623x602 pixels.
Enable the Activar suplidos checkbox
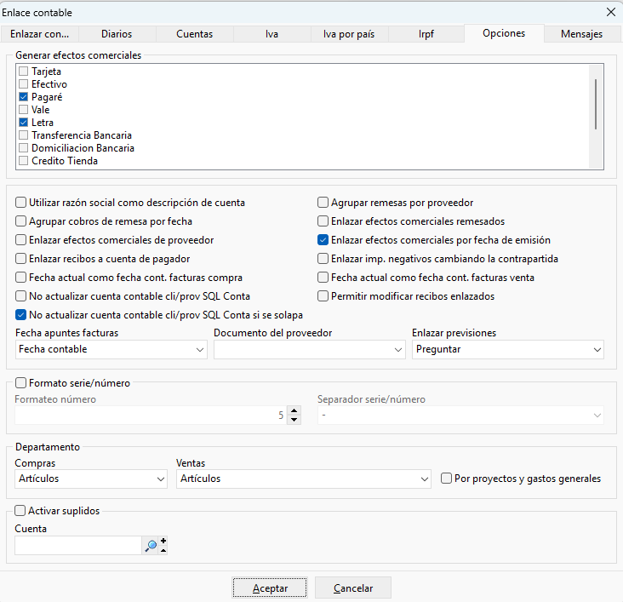pos(20,510)
